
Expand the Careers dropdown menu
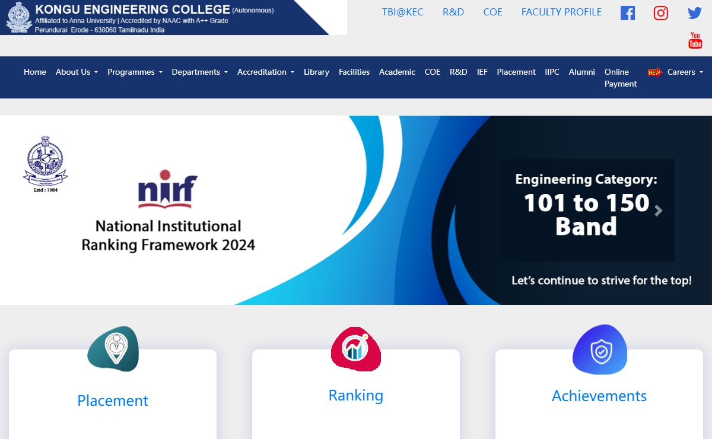tap(685, 72)
